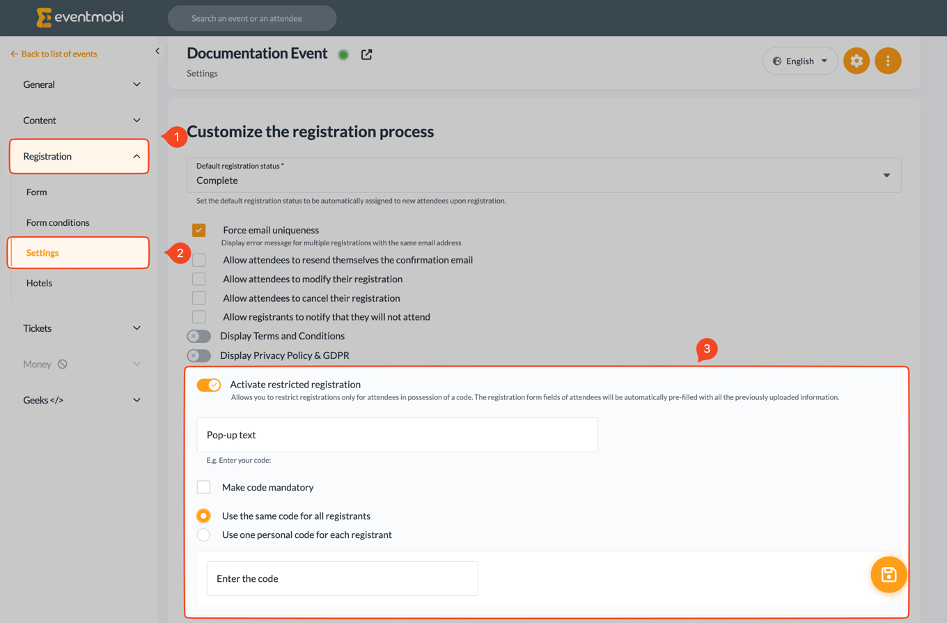Disable 'Activate restricted registration'

(x=208, y=384)
